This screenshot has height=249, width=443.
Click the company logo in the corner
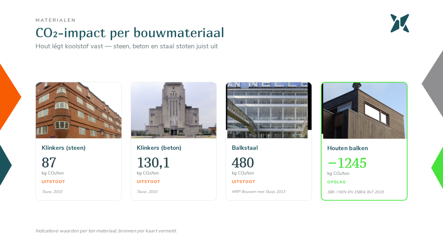click(400, 23)
